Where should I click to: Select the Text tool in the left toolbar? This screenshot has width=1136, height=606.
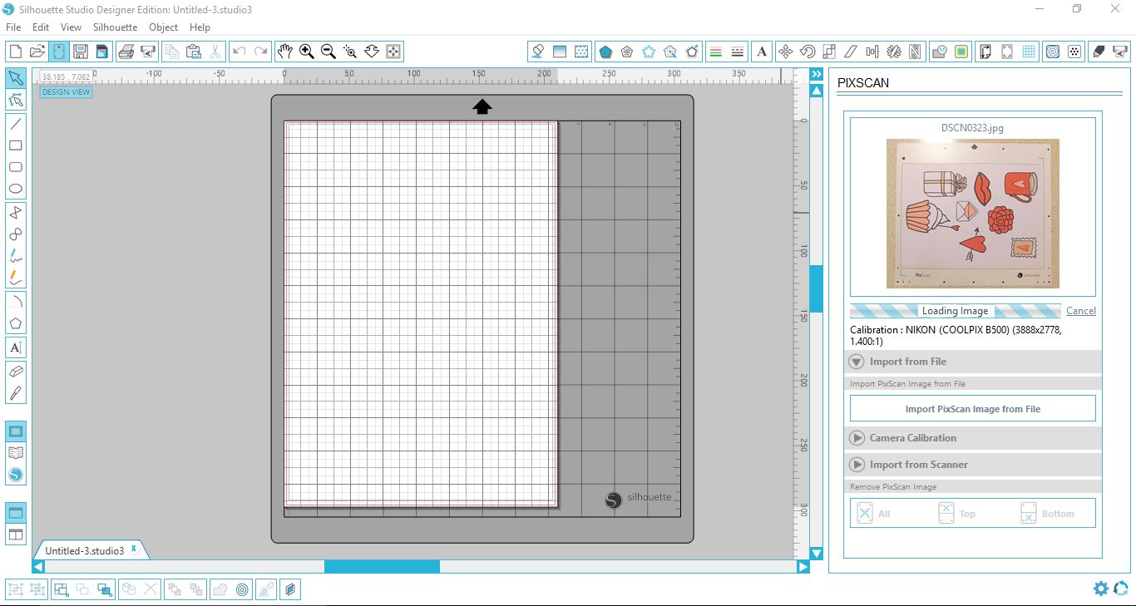click(x=15, y=347)
